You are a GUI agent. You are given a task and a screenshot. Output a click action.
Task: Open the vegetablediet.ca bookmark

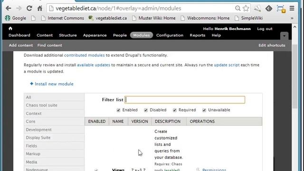coord(108,18)
